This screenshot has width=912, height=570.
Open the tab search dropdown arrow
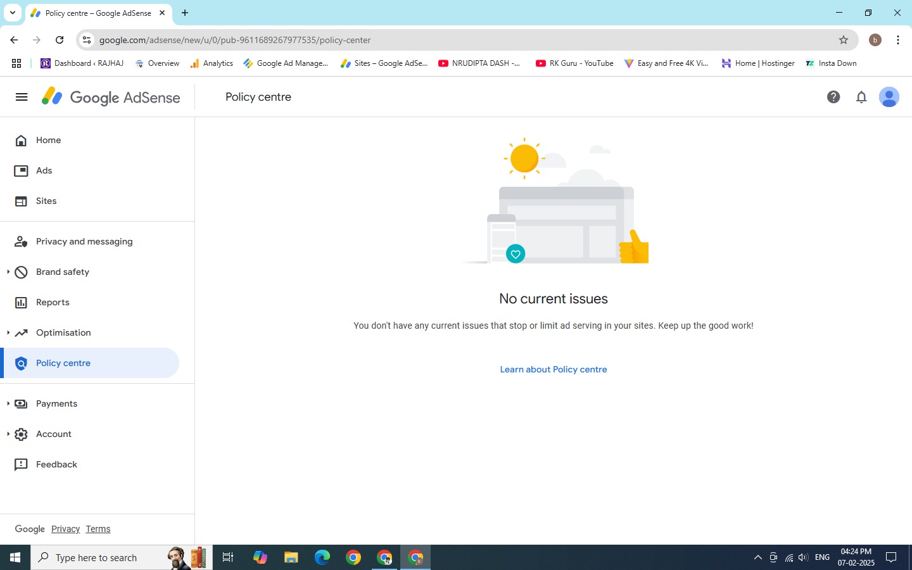[13, 13]
